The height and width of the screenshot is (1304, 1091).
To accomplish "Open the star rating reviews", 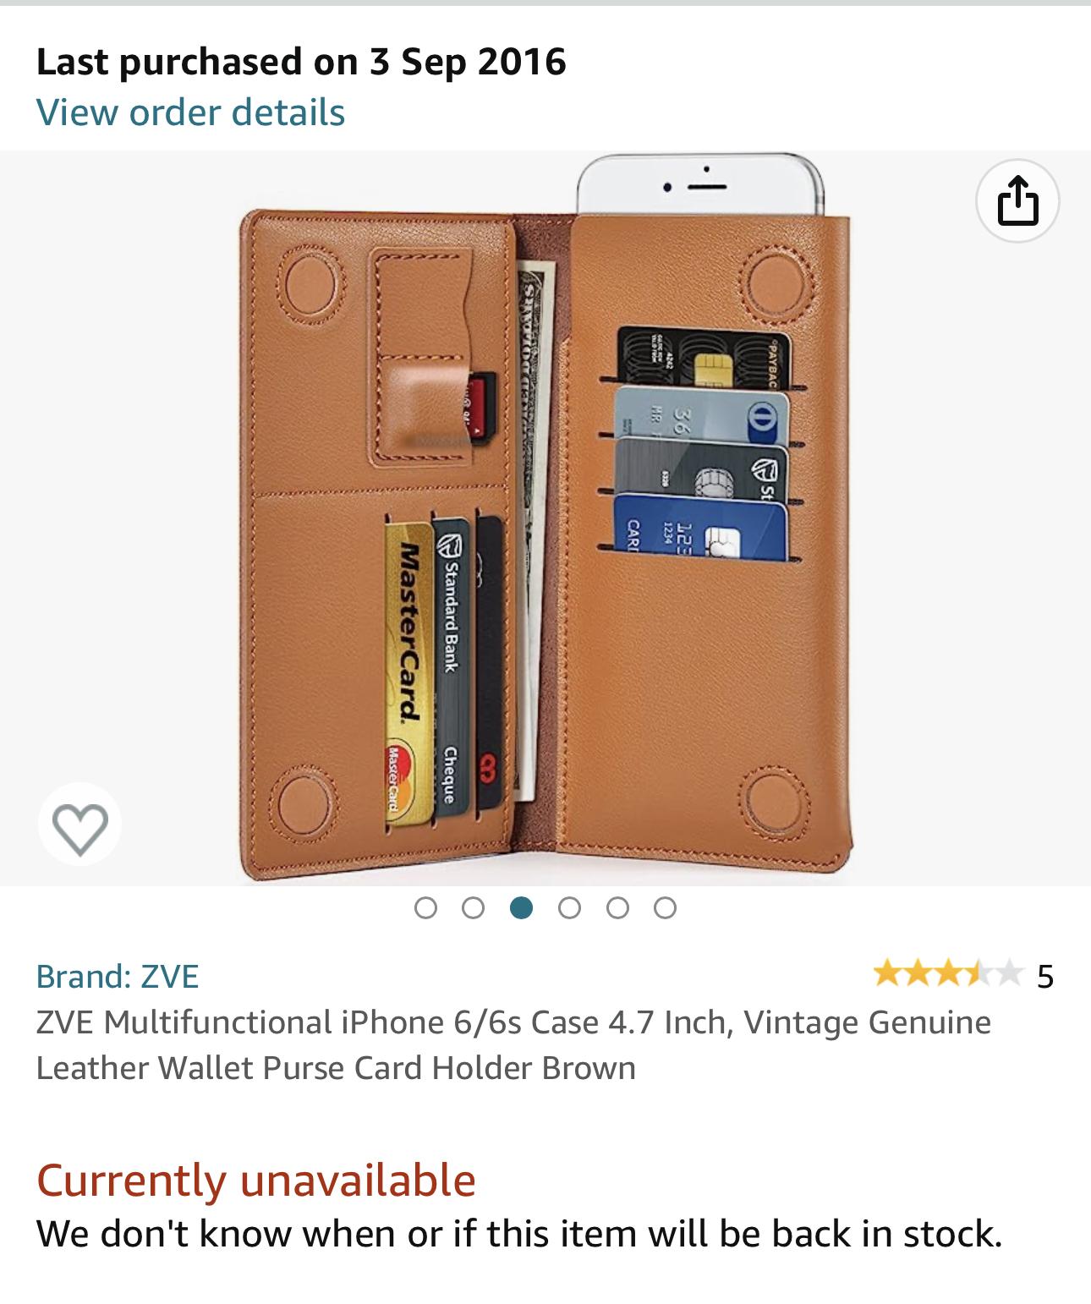I will point(947,975).
